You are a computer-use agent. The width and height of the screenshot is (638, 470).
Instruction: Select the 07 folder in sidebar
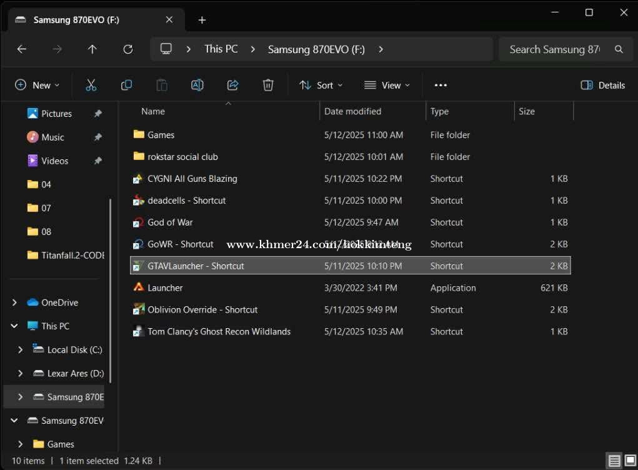pos(39,208)
